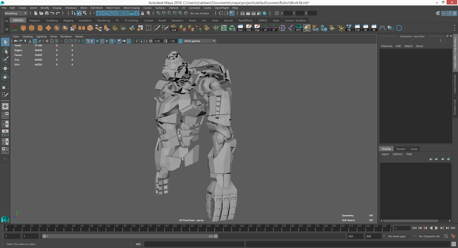Expand the sRGB gamma dropdown
The image size is (458, 248).
(x=214, y=41)
